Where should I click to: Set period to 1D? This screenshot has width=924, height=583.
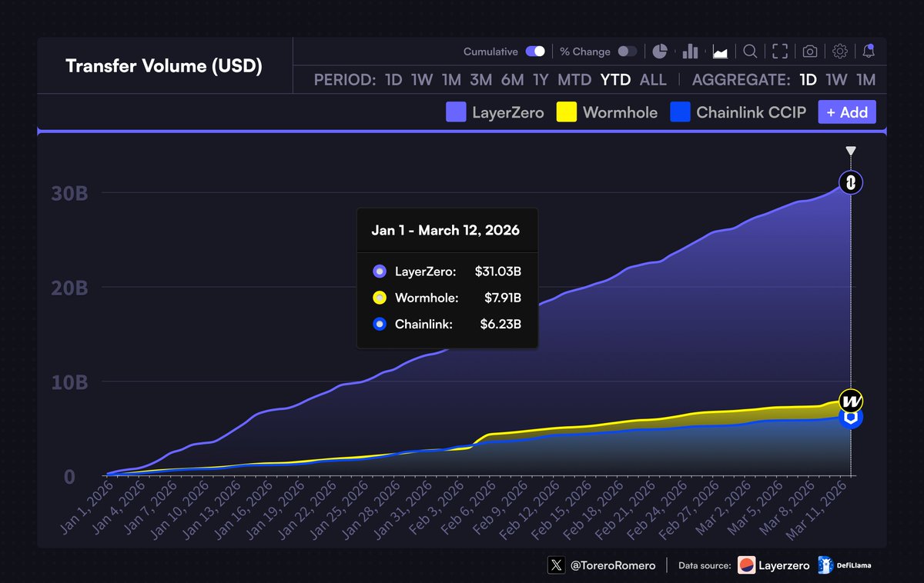[393, 80]
